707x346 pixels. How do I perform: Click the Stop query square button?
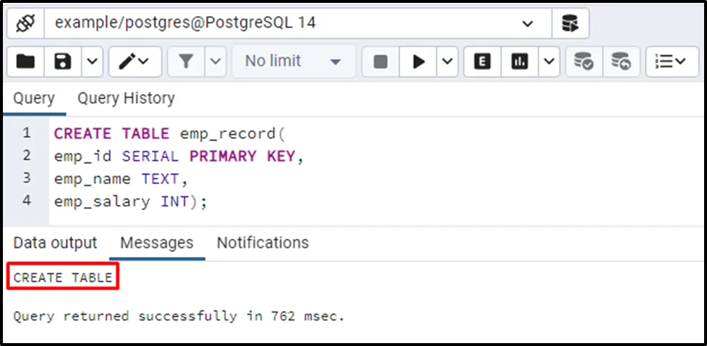381,62
